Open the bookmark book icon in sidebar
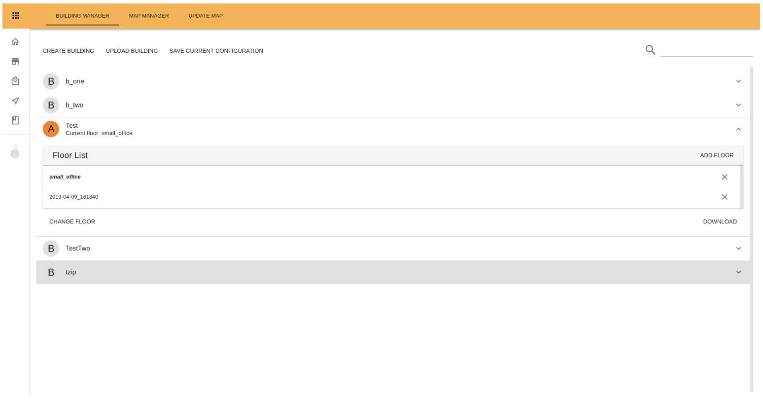 [x=15, y=120]
